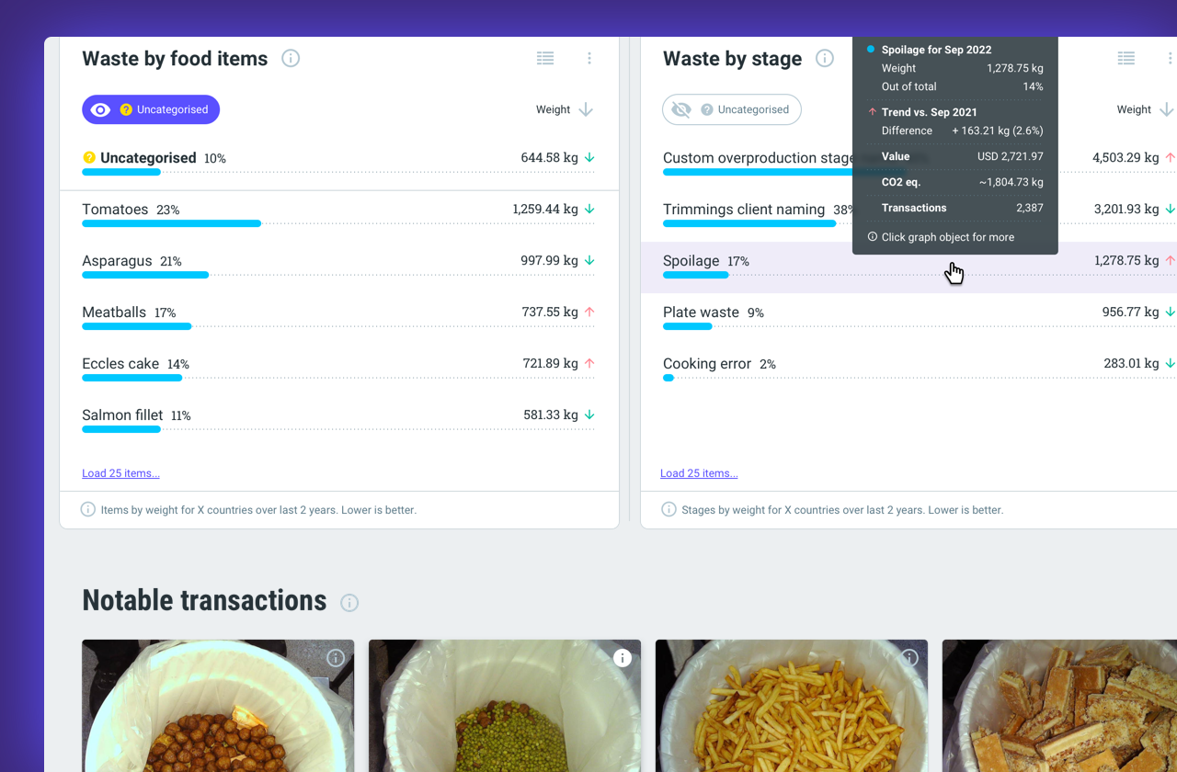Open the chickpeas transaction thumbnail

pos(218,706)
